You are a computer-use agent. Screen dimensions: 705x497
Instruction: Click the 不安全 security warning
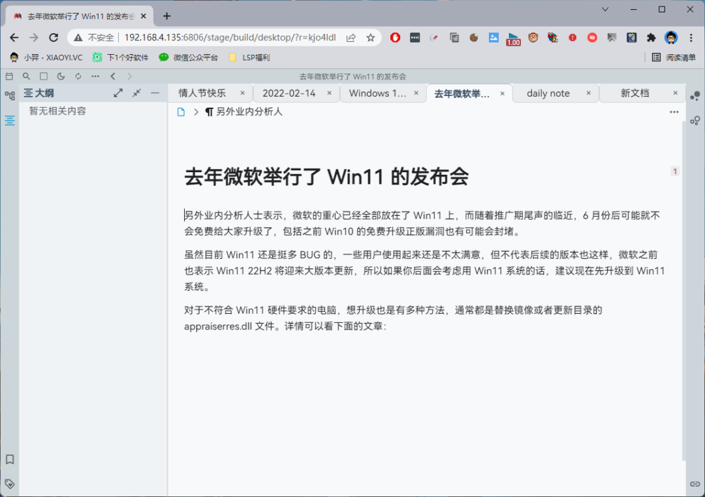coord(94,37)
